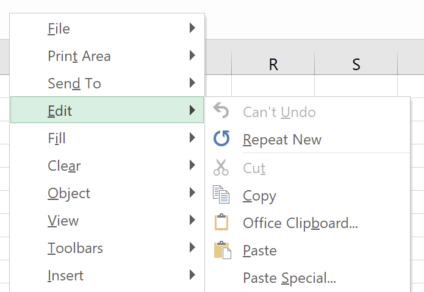The image size is (424, 292).
Task: Expand the Send To submenu arrow
Action: click(192, 83)
